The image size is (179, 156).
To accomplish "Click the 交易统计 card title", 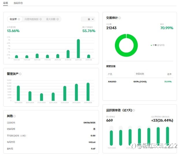I will point(112,18).
